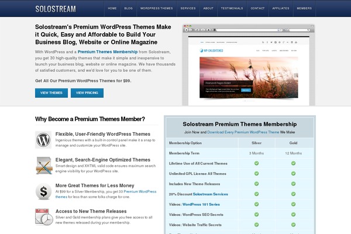Click Why Become a Premium Themes Member heading
351x234 pixels.
click(90, 119)
